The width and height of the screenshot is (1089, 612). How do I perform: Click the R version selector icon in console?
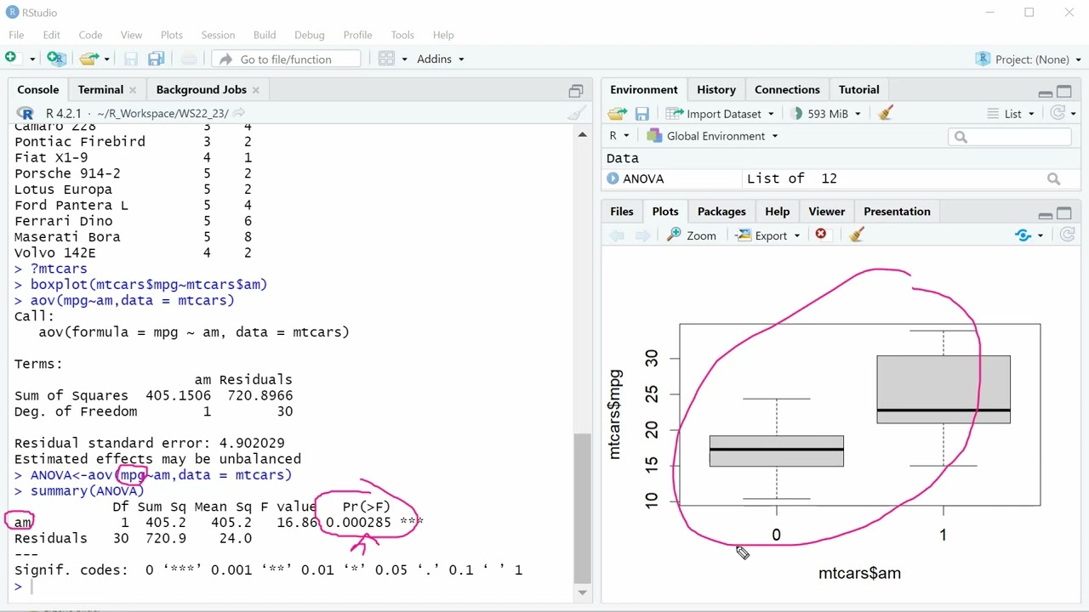(x=26, y=113)
